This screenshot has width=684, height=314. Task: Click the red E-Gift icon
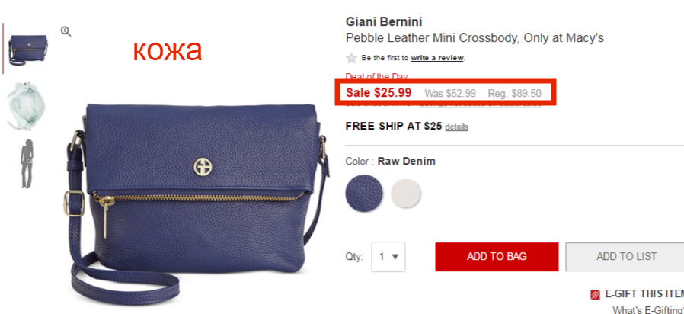point(595,295)
